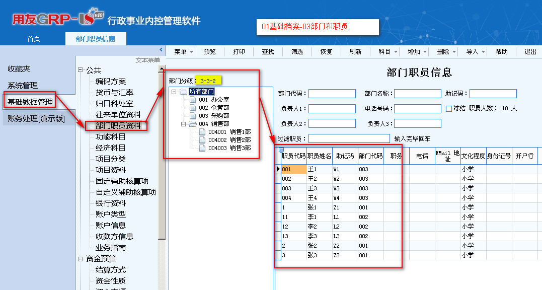Click the 所有部门 folder icon
The height and width of the screenshot is (290, 542).
coord(183,92)
